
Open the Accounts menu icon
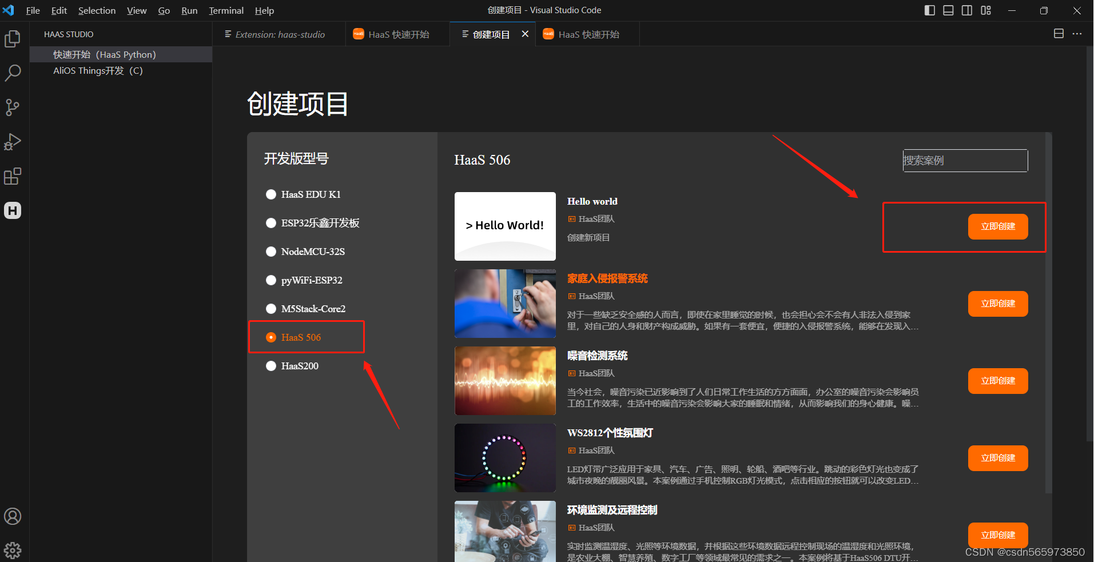(x=13, y=516)
